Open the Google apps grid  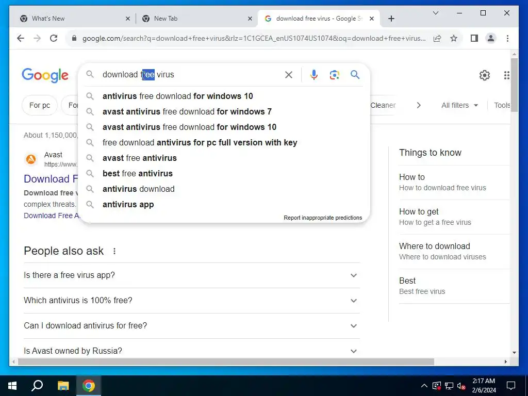[x=506, y=75]
